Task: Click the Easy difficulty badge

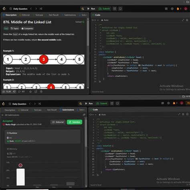Action: point(6,28)
